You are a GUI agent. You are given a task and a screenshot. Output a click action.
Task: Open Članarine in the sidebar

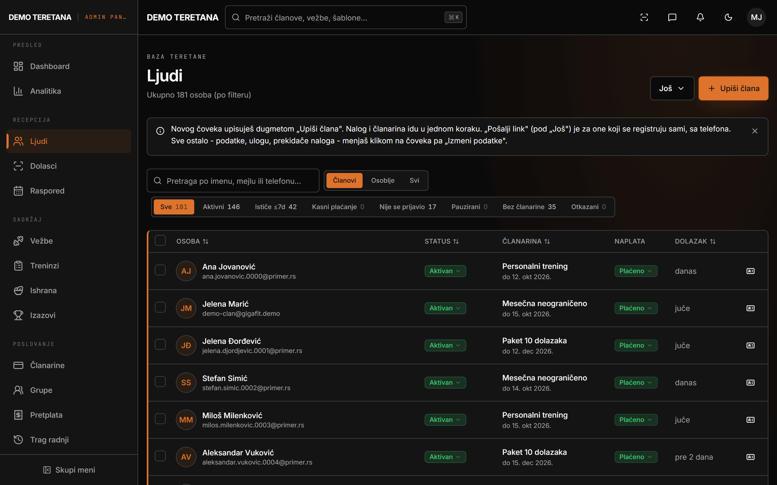(x=69, y=365)
